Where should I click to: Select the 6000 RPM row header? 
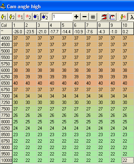[x=6, y=70]
